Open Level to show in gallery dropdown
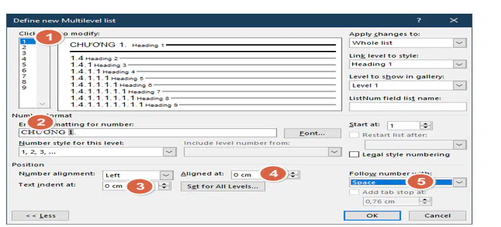501x227 pixels. tap(459, 85)
